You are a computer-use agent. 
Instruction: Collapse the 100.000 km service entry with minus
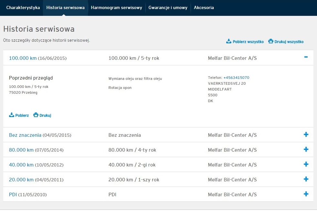coord(306,57)
